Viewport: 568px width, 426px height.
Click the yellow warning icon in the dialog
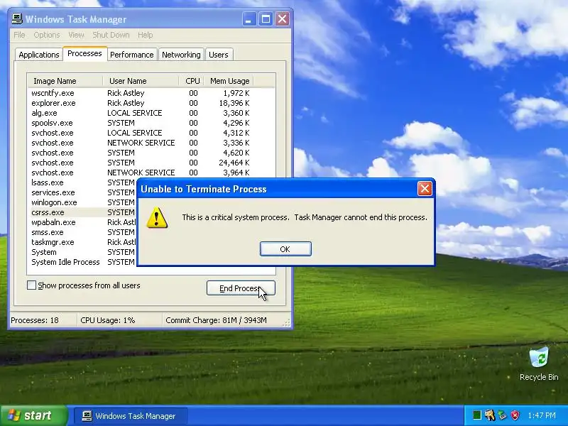click(157, 218)
